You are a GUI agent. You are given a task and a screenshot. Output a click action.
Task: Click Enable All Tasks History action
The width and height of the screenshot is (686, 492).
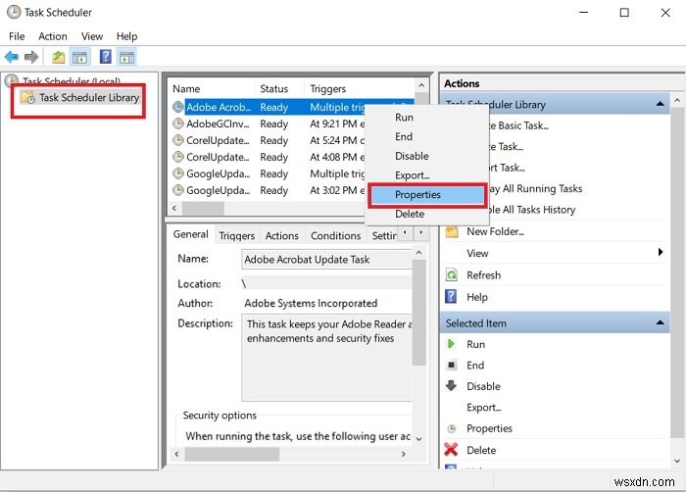click(x=531, y=210)
